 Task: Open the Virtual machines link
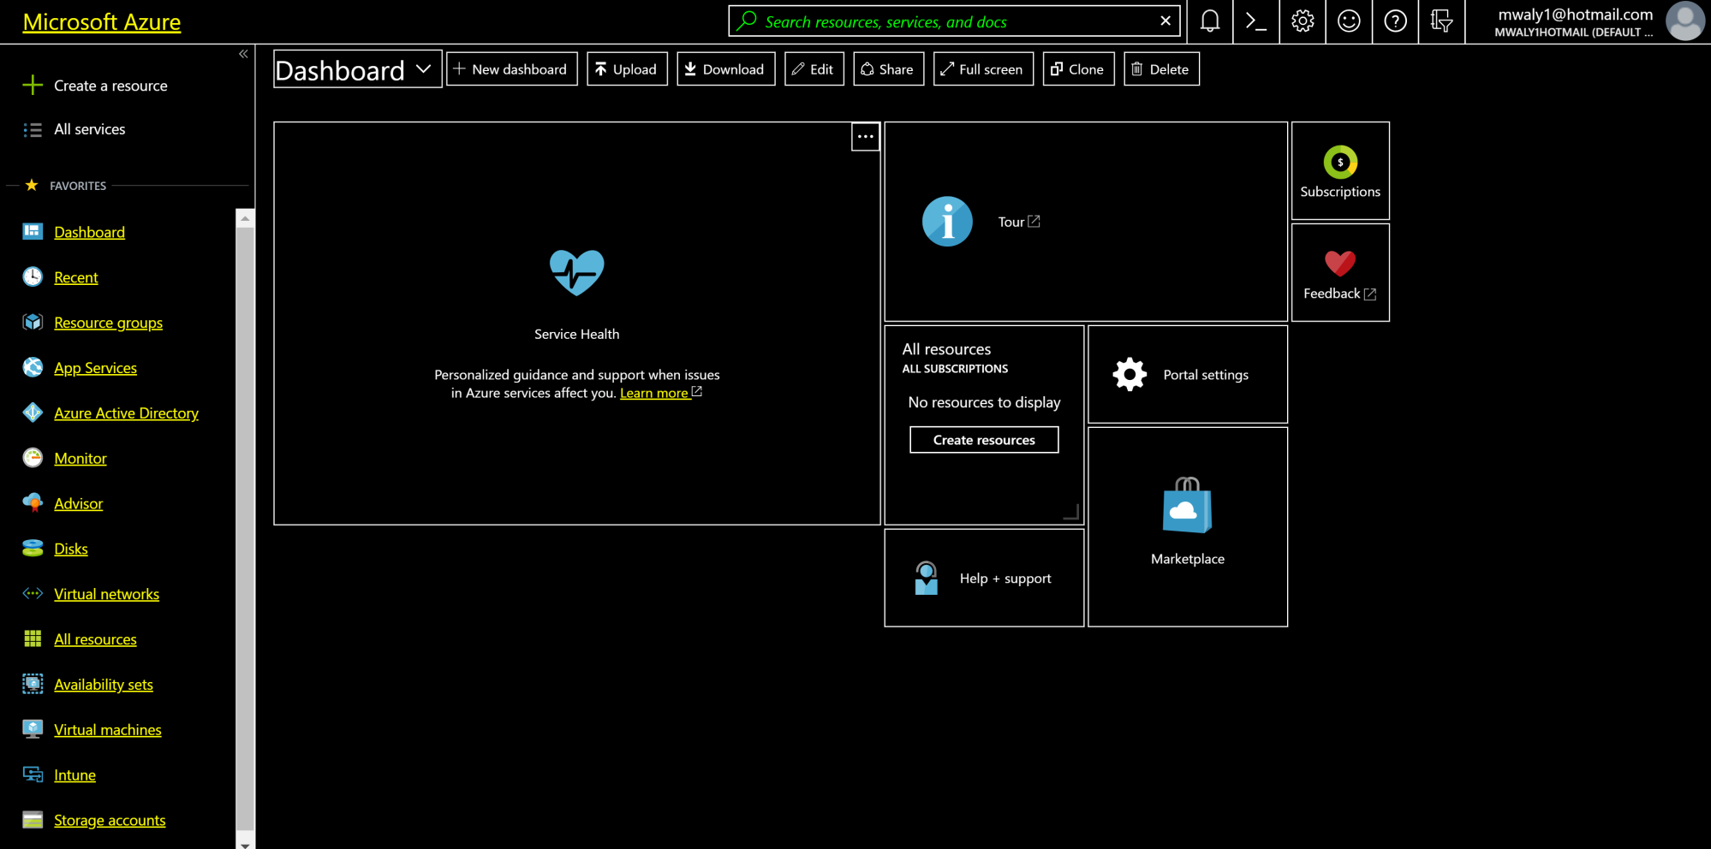click(x=107, y=730)
